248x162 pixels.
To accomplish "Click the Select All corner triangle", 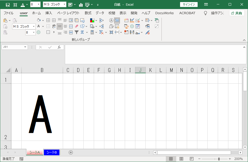I will [8, 70].
